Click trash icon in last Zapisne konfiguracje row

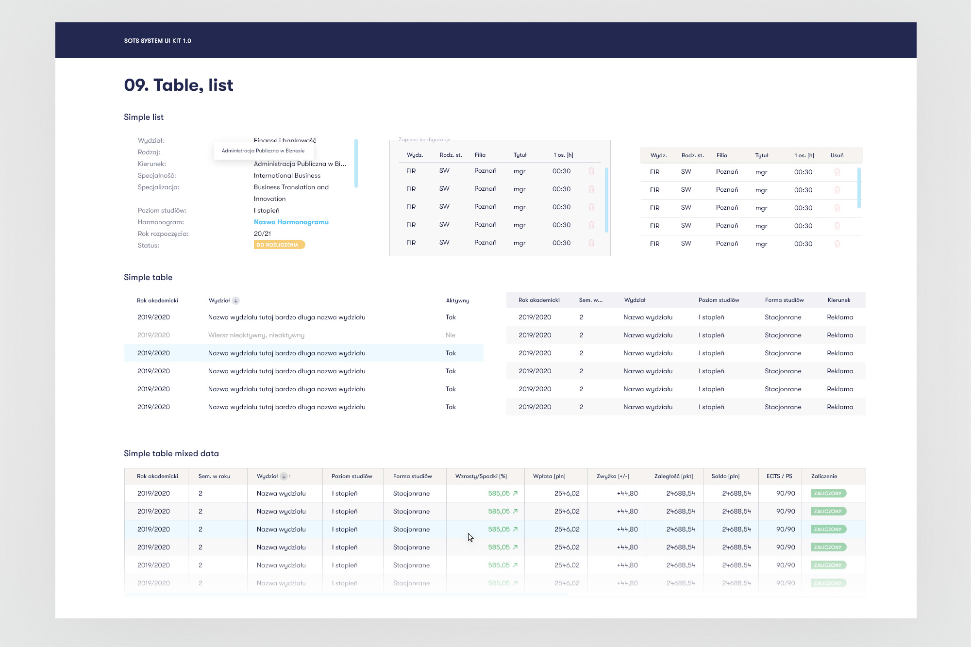point(591,243)
